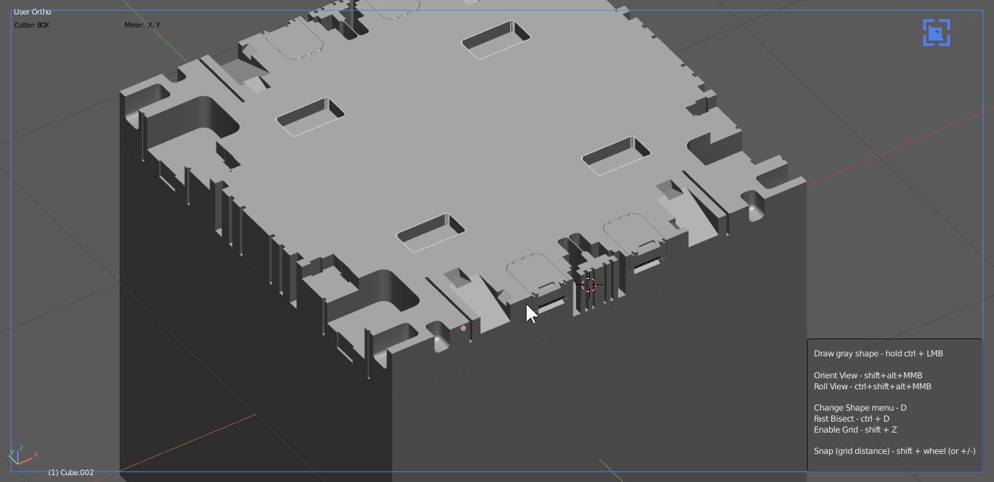994x482 pixels.
Task: Click the (1) Cube.002 object label
Action: (71, 472)
